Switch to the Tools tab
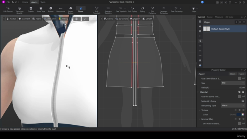Image resolution: width=247 pixels, height=139 pixels. point(43,2)
